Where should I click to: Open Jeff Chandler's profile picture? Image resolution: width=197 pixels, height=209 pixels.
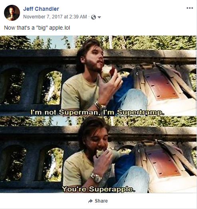coord(12,13)
